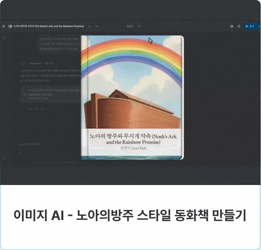261x250 pixels.
Task: Click the storybook book icon beside the title
Action: click(10, 26)
